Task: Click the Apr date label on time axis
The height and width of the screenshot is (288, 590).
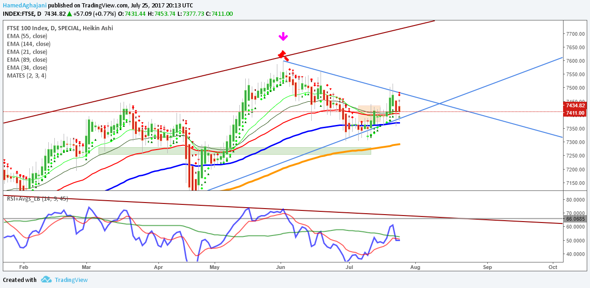Action: tap(158, 267)
